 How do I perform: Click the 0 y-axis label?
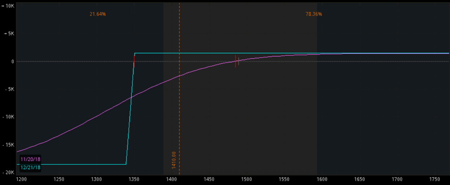pyautogui.click(x=12, y=62)
